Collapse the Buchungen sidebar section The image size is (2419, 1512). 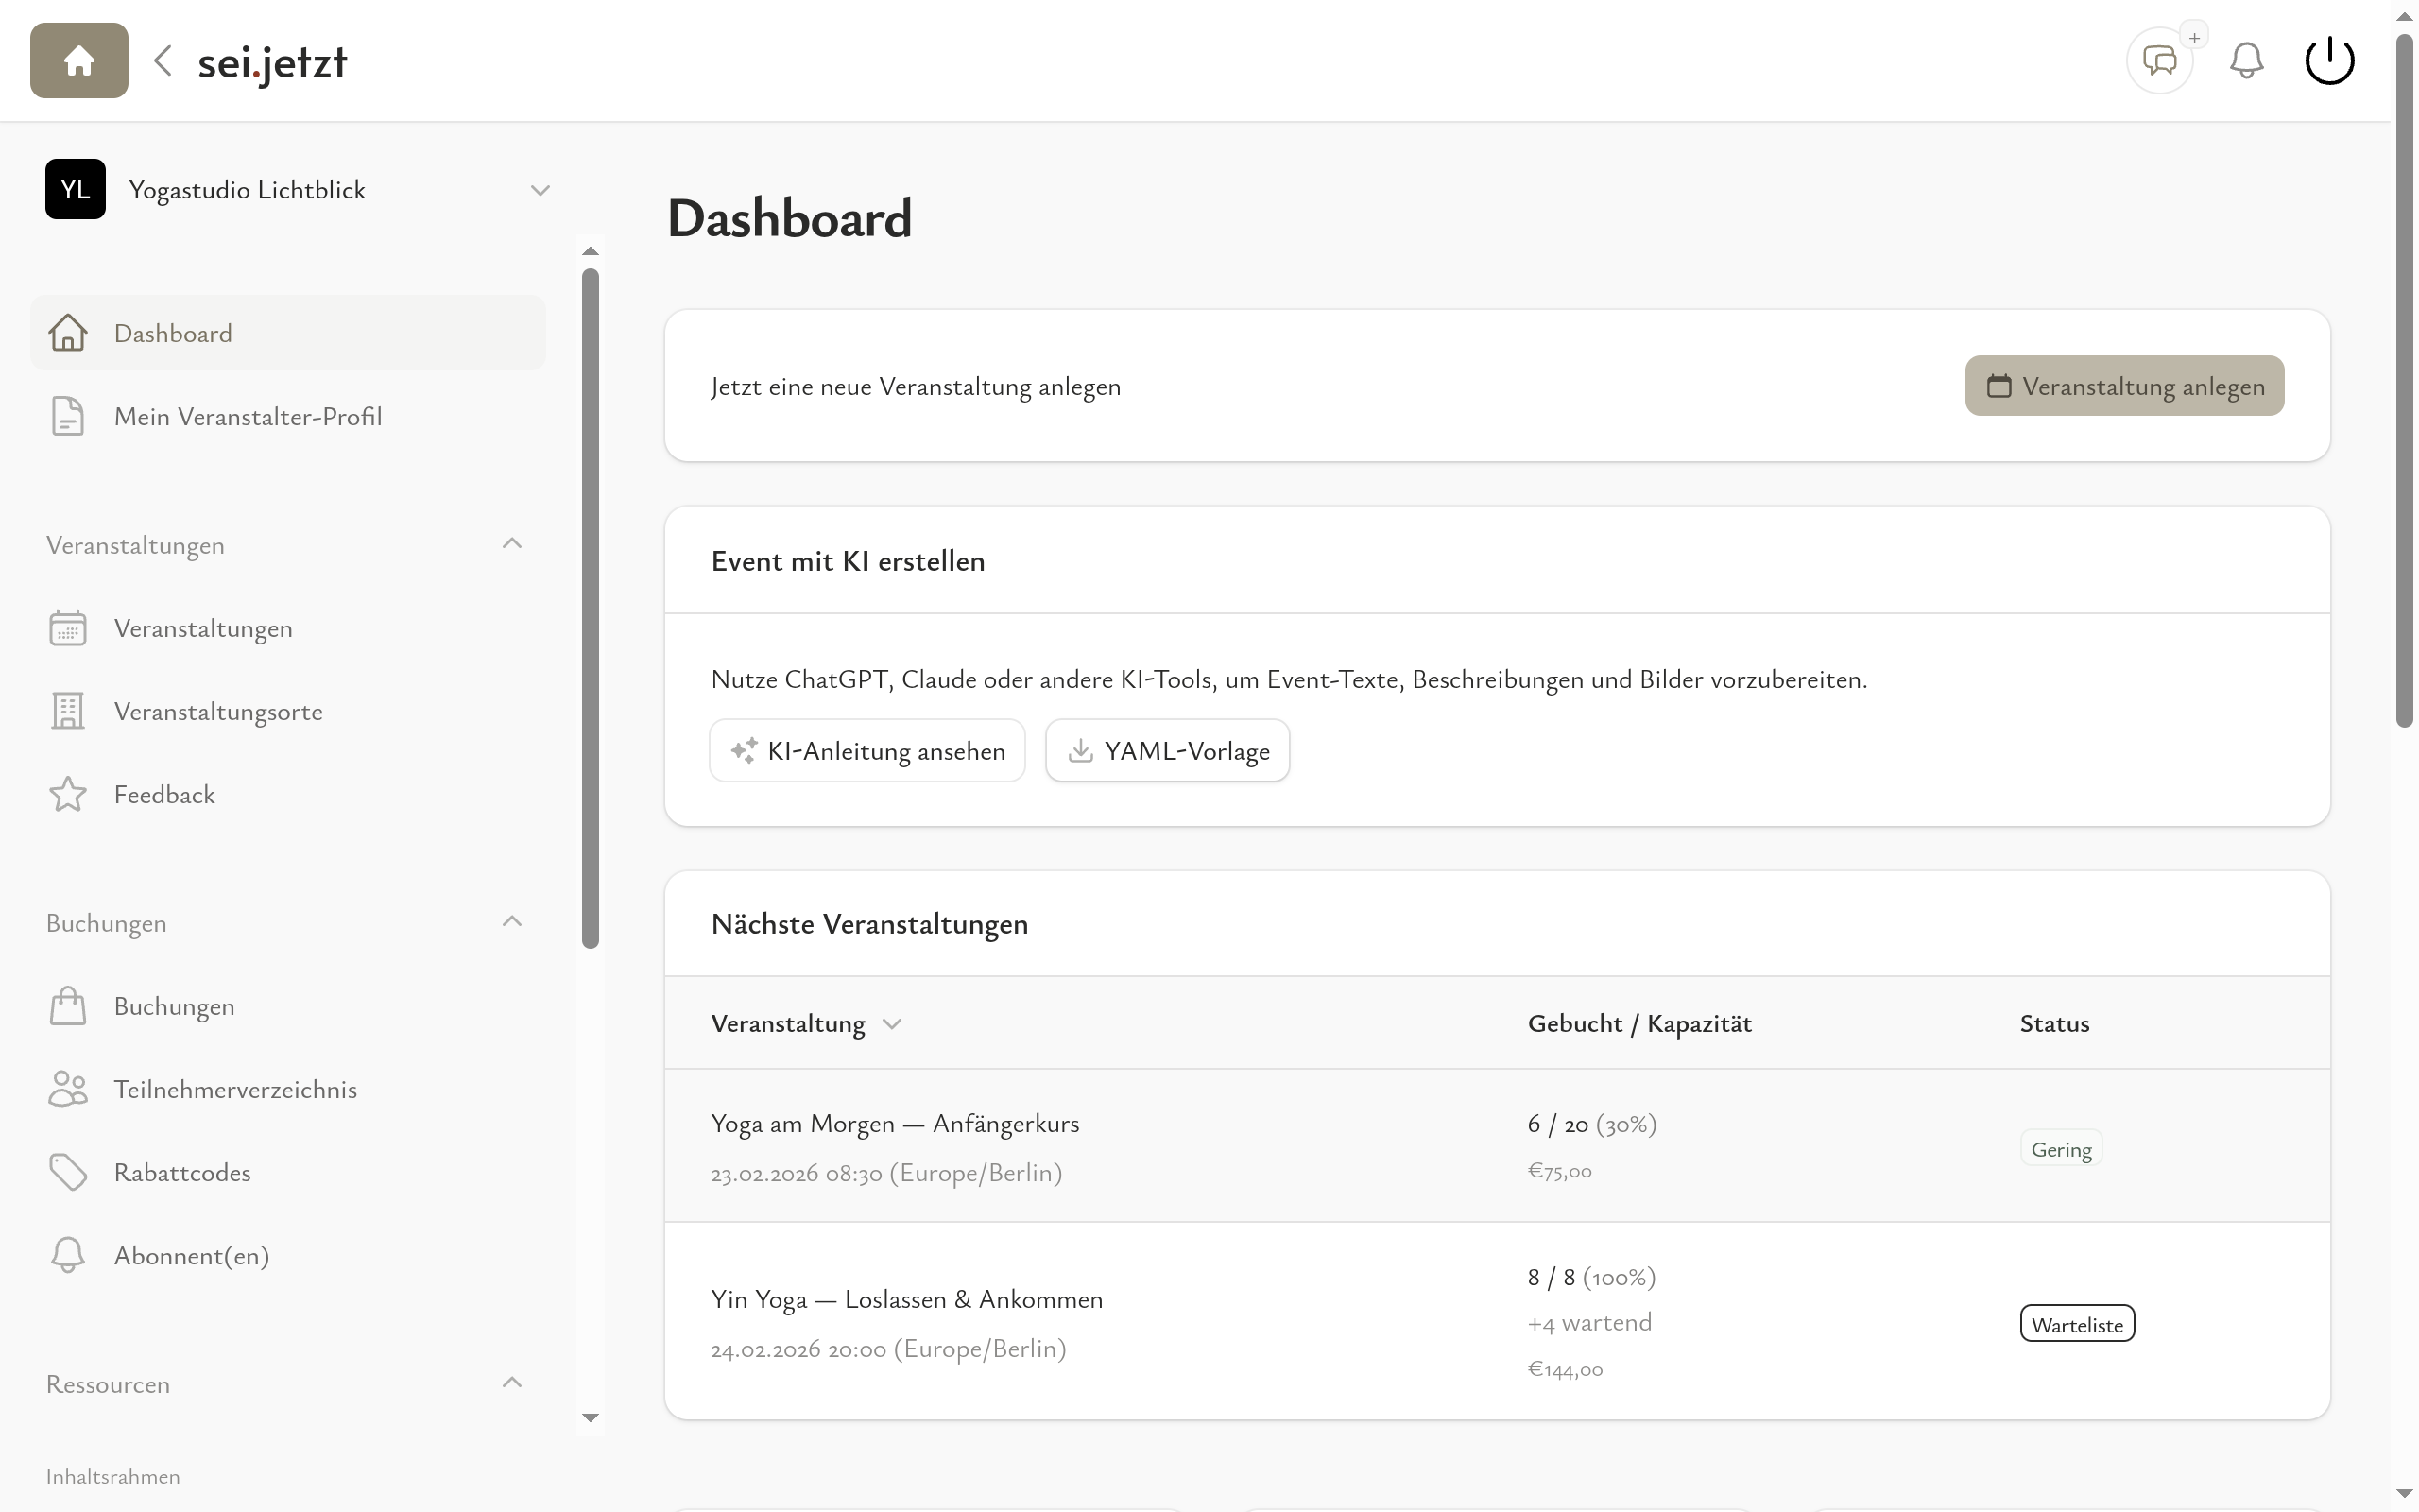(x=512, y=922)
